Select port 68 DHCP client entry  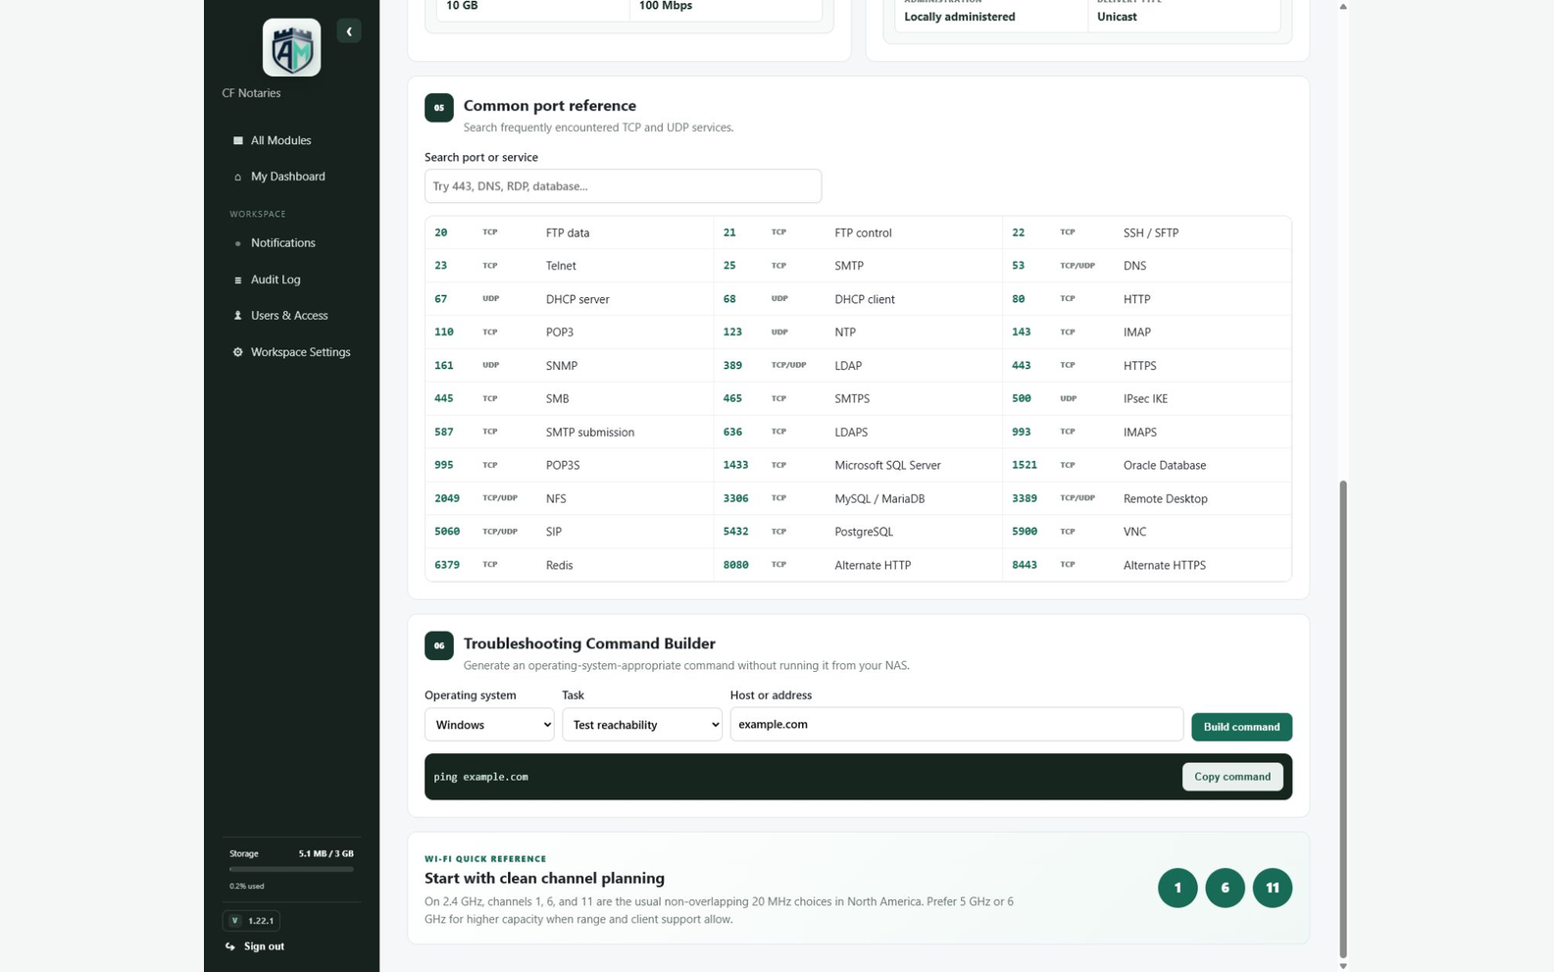[x=858, y=299]
